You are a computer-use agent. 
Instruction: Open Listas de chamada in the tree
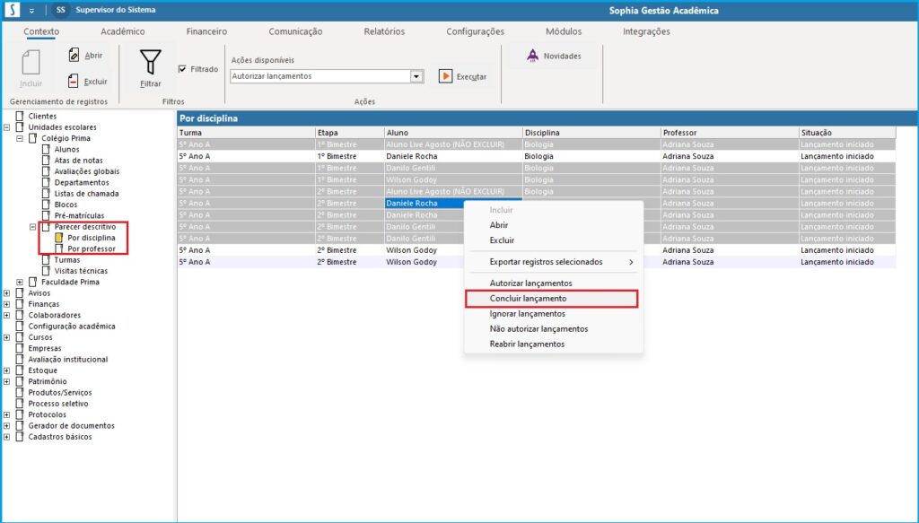click(86, 194)
